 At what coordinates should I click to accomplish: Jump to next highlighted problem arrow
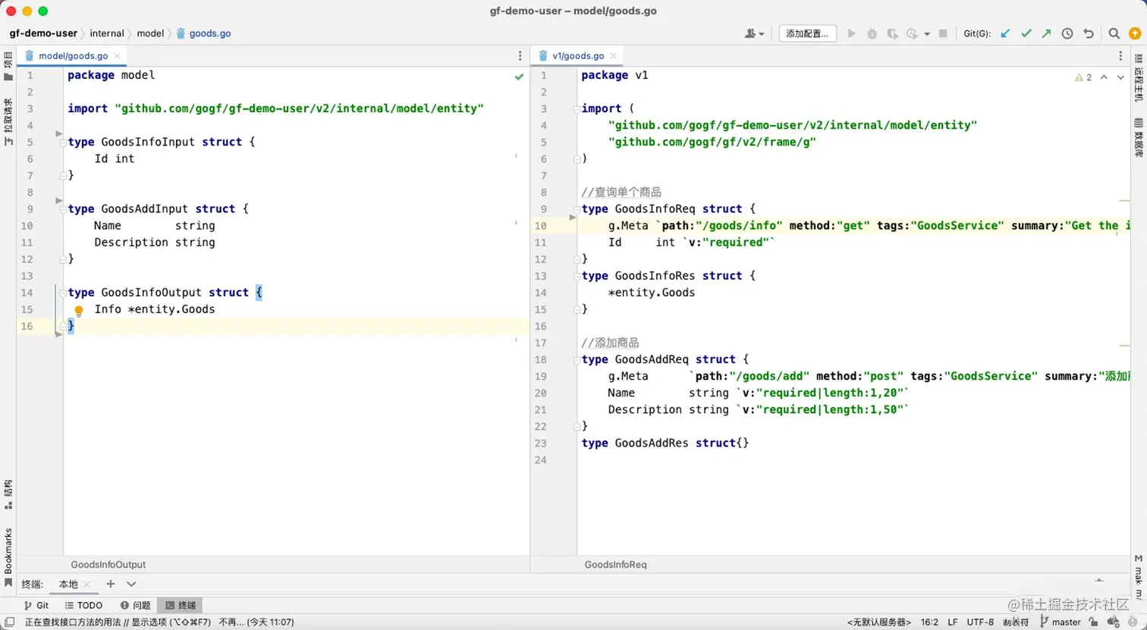pyautogui.click(x=1120, y=77)
